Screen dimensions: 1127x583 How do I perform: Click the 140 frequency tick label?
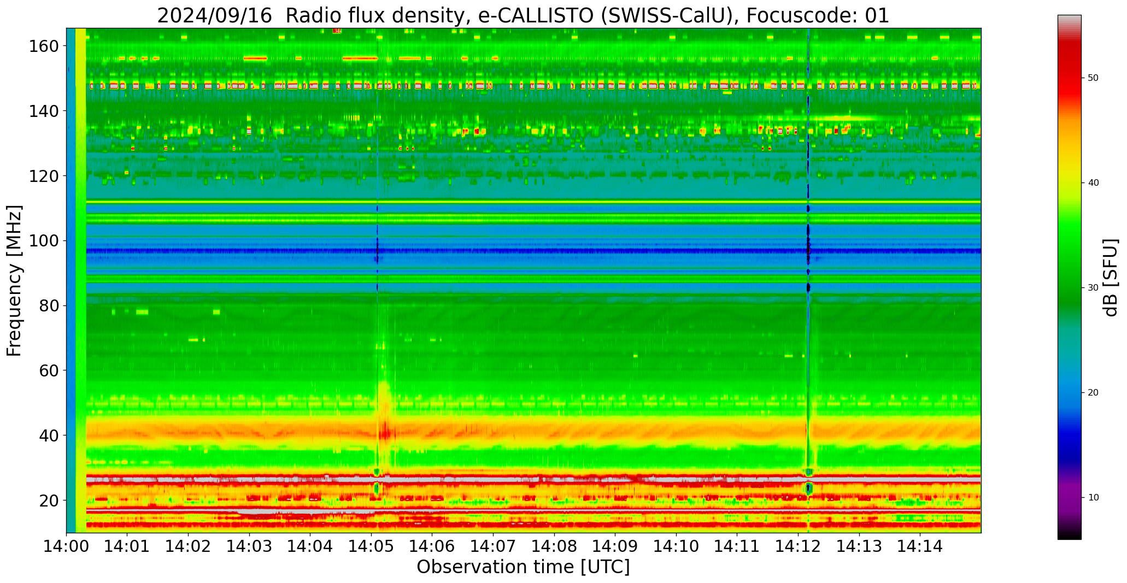coord(44,111)
